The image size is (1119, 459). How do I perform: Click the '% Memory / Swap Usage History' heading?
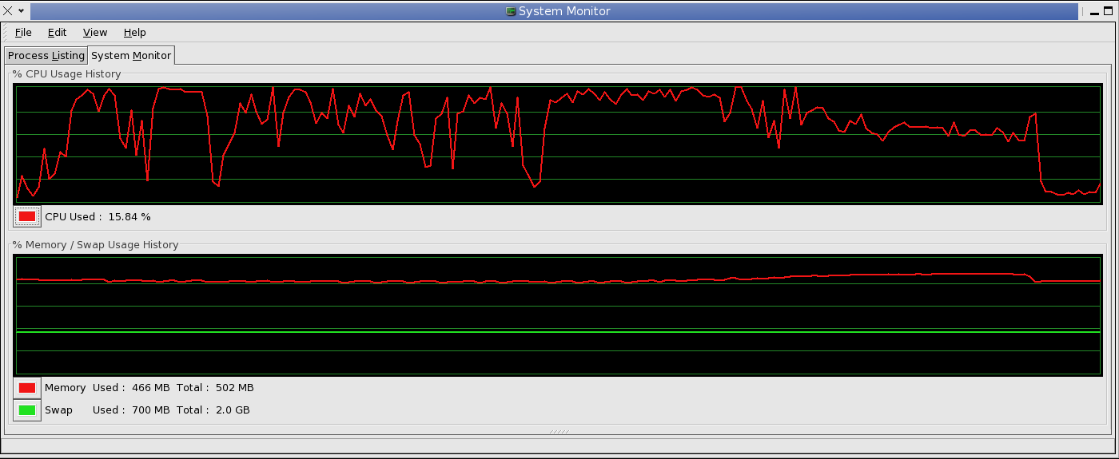pos(96,245)
